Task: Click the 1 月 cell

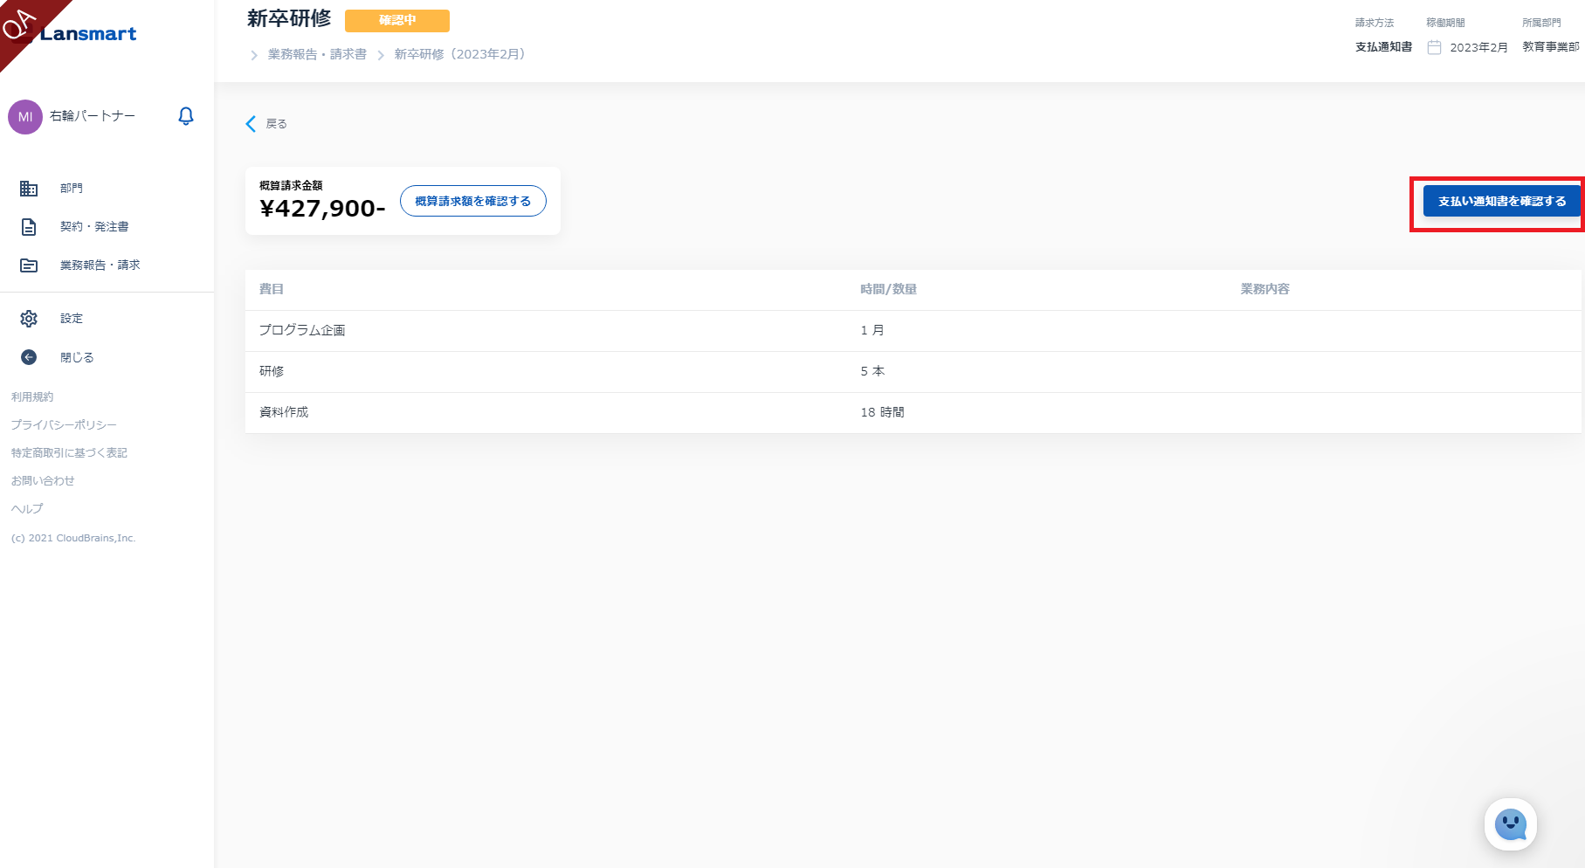Action: coord(872,330)
